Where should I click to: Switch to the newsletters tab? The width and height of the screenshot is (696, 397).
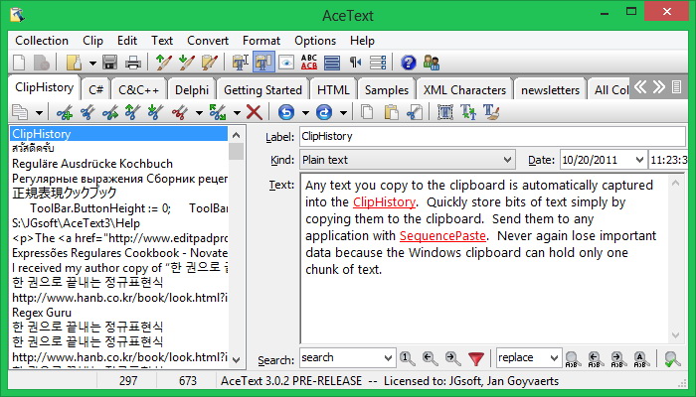click(551, 90)
